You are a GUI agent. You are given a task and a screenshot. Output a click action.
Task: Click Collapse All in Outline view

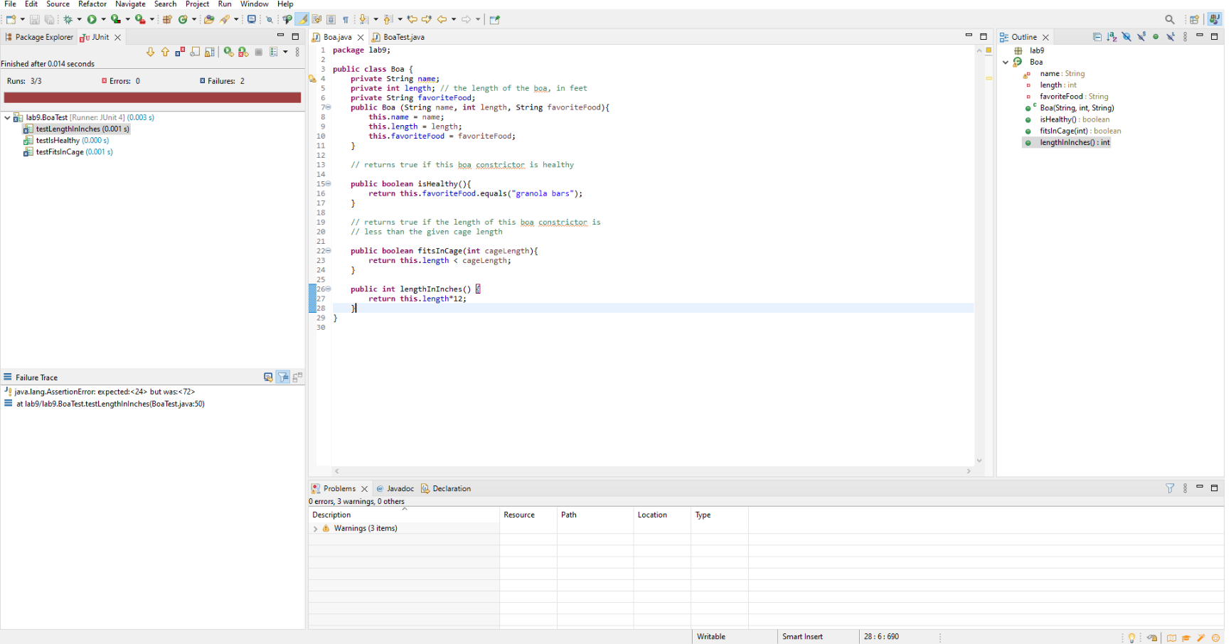coord(1097,37)
